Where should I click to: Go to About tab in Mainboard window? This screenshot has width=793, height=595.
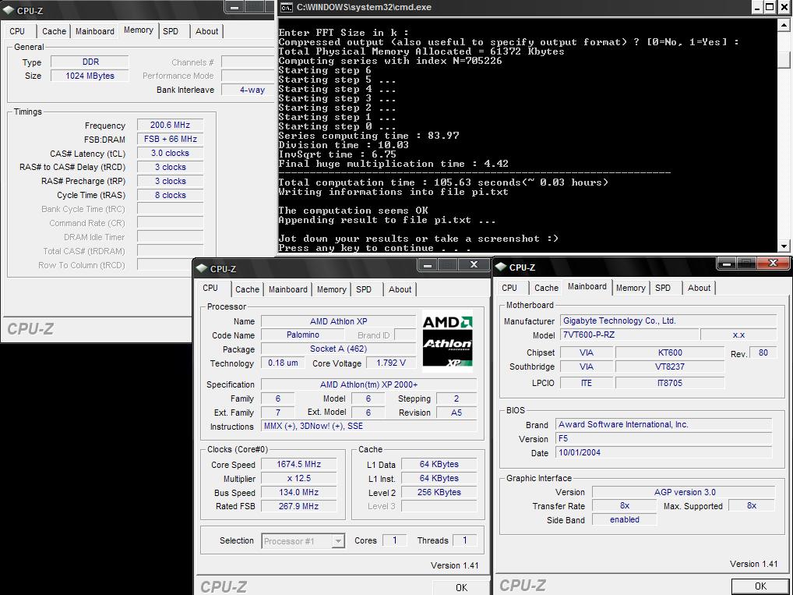[x=699, y=288]
